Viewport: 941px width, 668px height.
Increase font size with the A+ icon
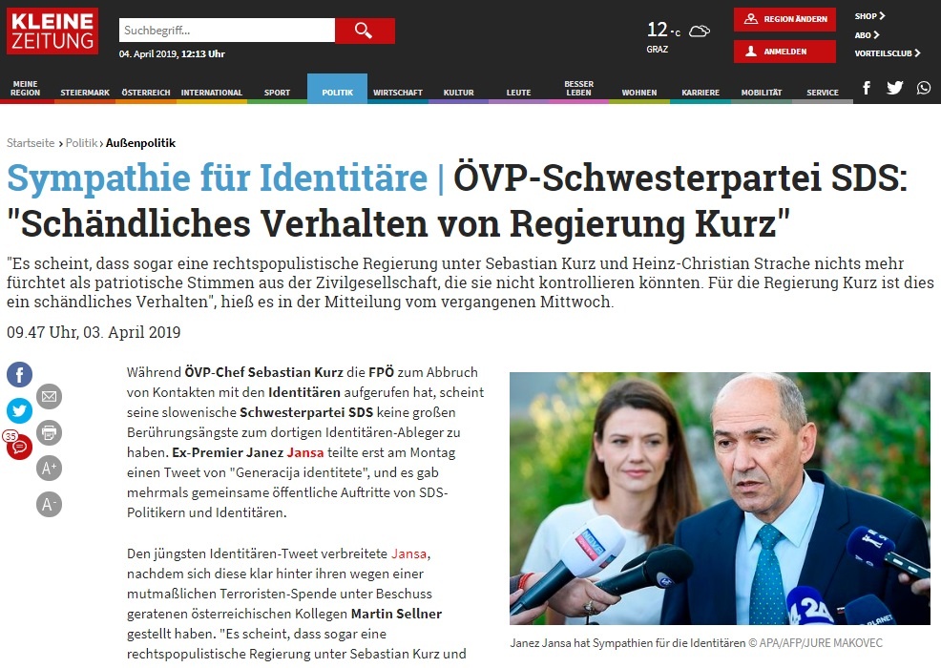50,469
